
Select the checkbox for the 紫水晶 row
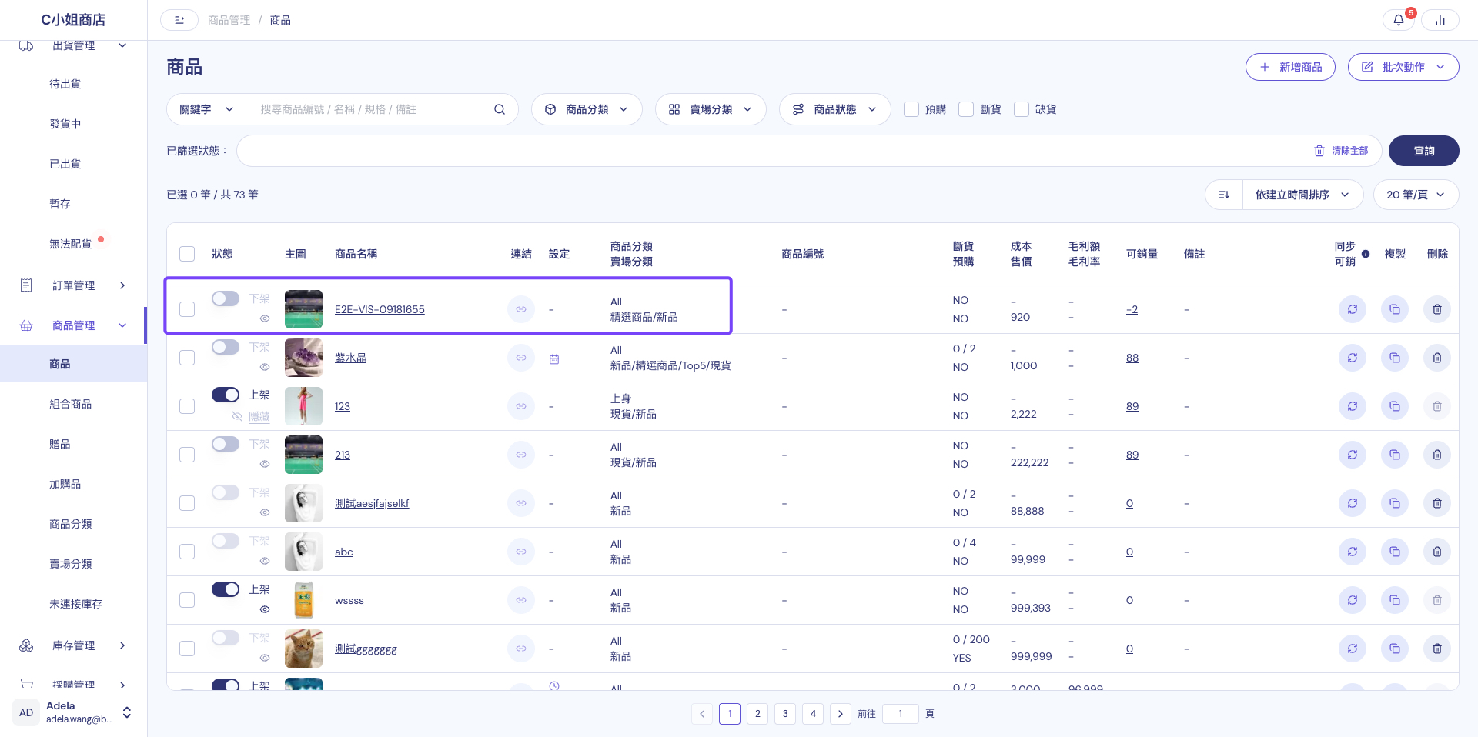point(187,358)
